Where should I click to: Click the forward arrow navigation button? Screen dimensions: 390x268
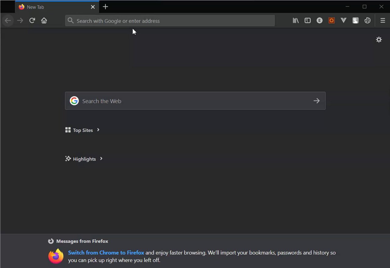click(20, 21)
